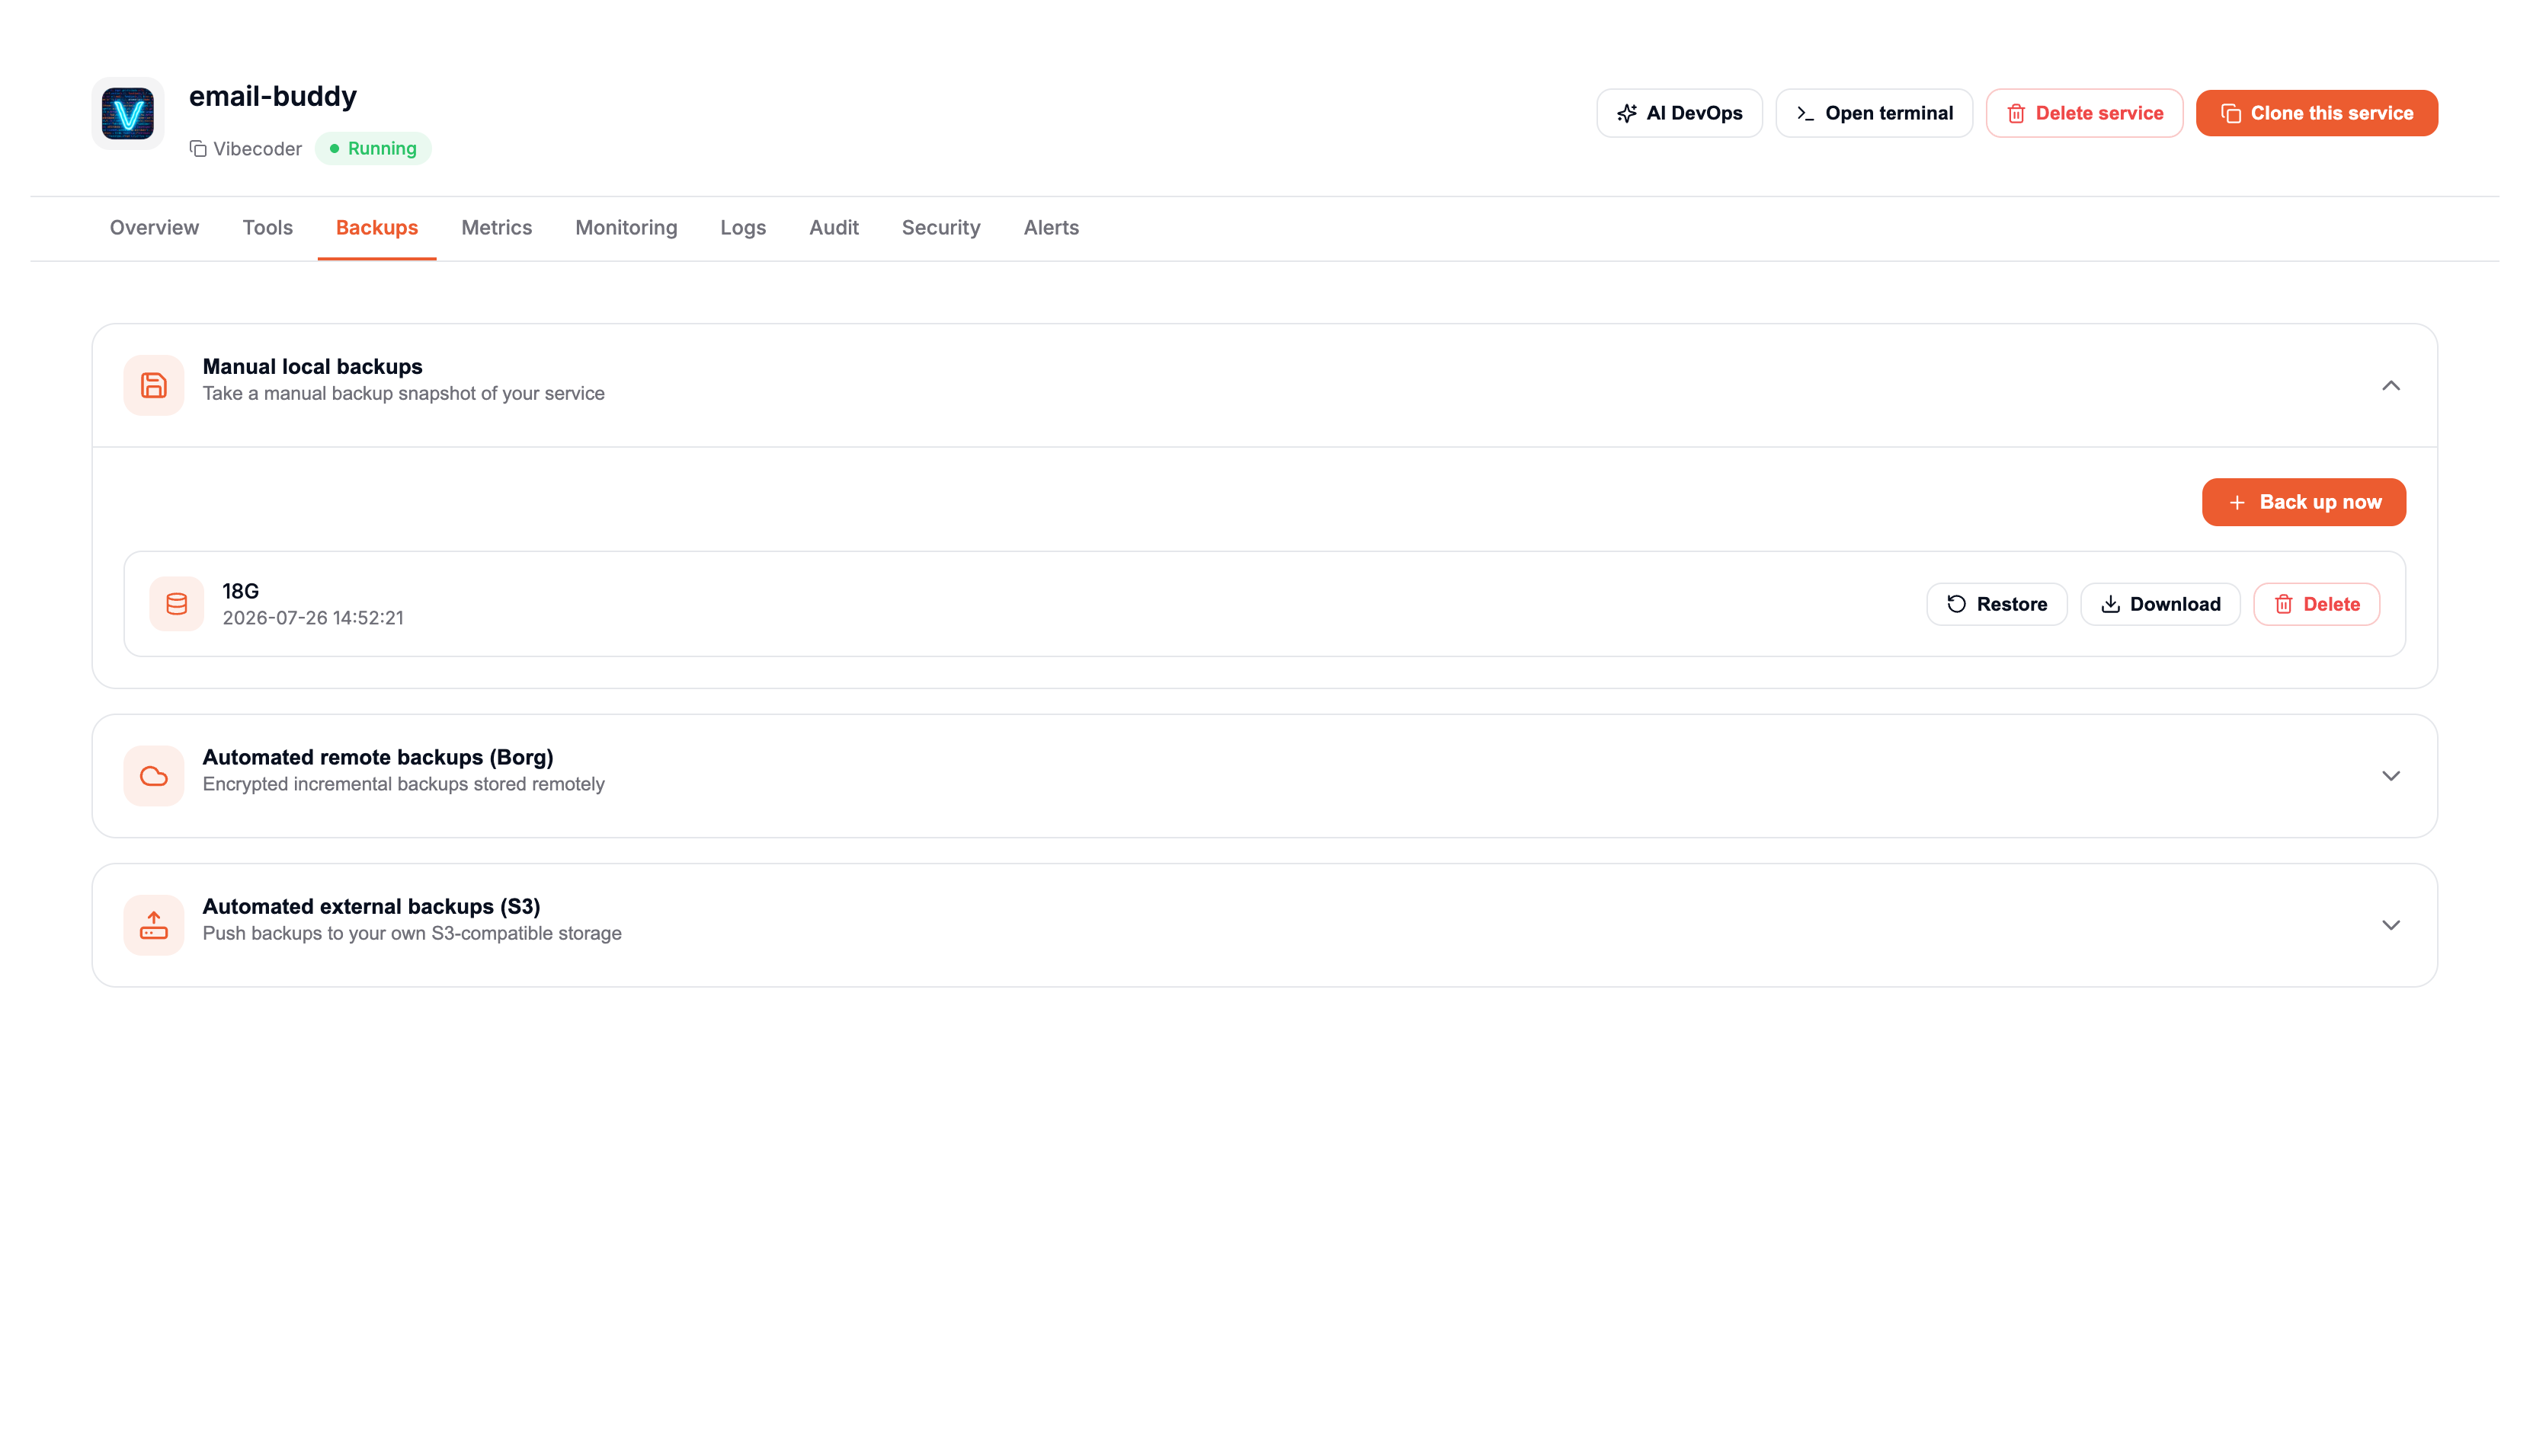Click Delete service button

click(2084, 113)
